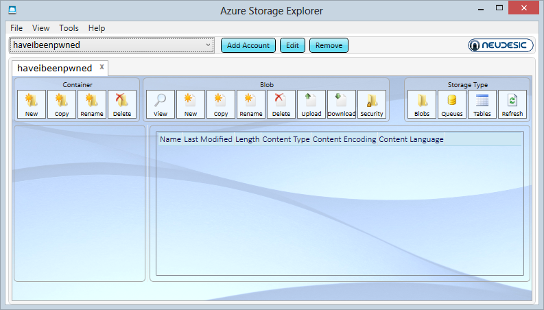This screenshot has width=544, height=310.
Task: Open the View menu
Action: (41, 28)
